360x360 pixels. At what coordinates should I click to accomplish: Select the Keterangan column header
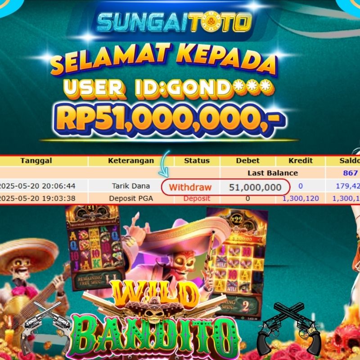(131, 161)
